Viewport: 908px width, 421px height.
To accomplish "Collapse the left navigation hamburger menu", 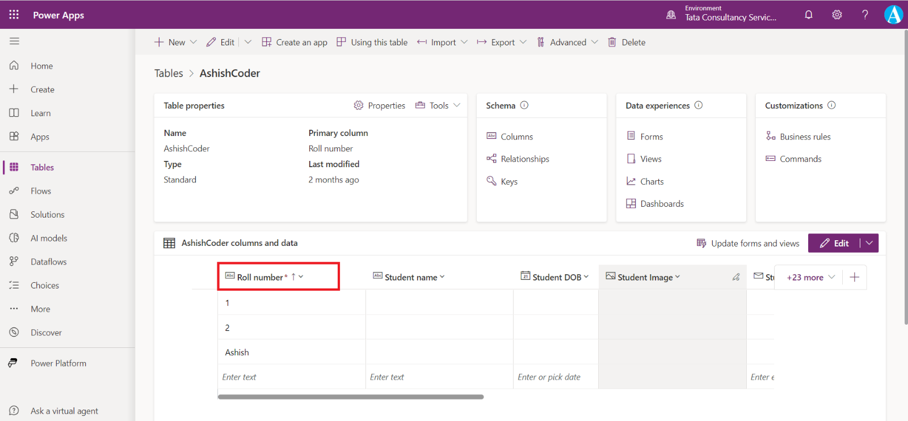I will 14,41.
